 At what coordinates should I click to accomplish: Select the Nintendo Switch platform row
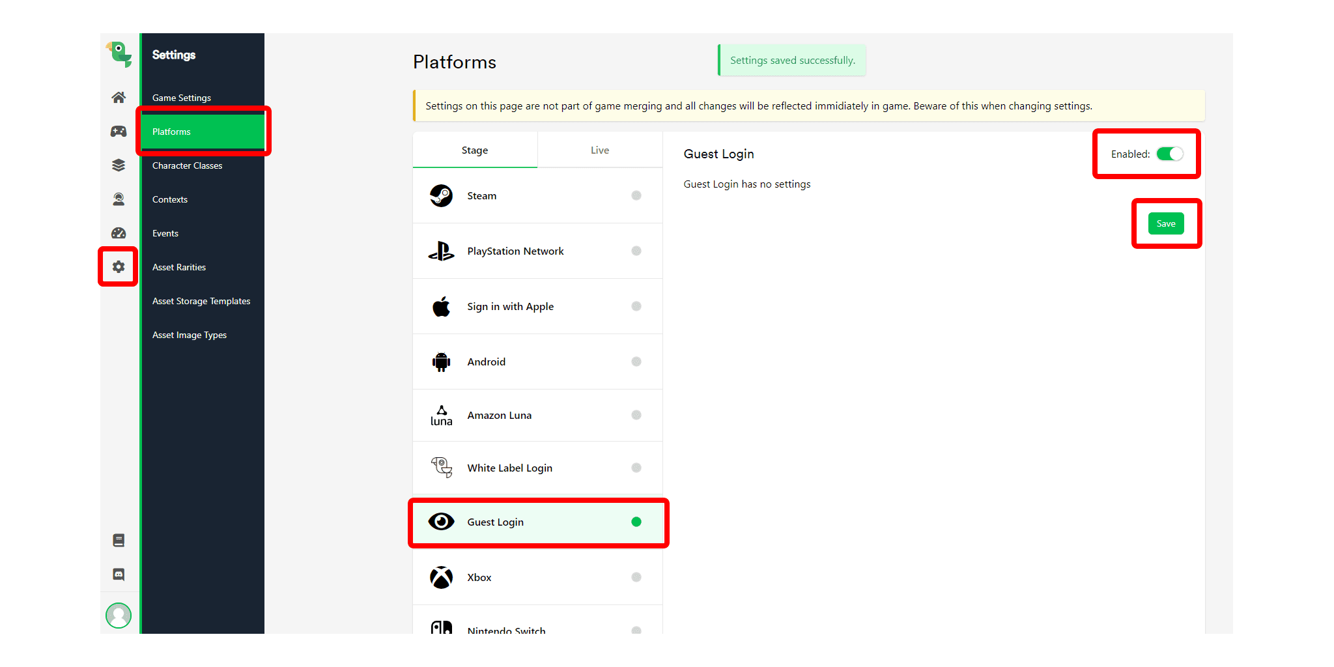pyautogui.click(x=537, y=620)
